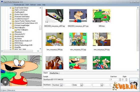Open the Thumbnails size menu
Image resolution: width=140 pixels, height=92 pixels.
[x=19, y=5]
